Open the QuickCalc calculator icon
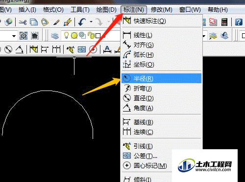This screenshot has height=182, width=245. coord(224,22)
